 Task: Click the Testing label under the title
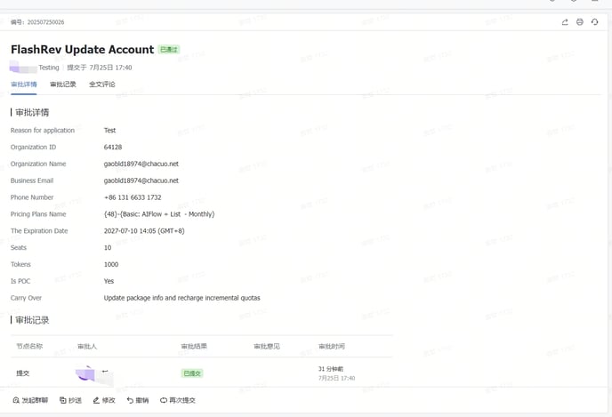(x=49, y=68)
